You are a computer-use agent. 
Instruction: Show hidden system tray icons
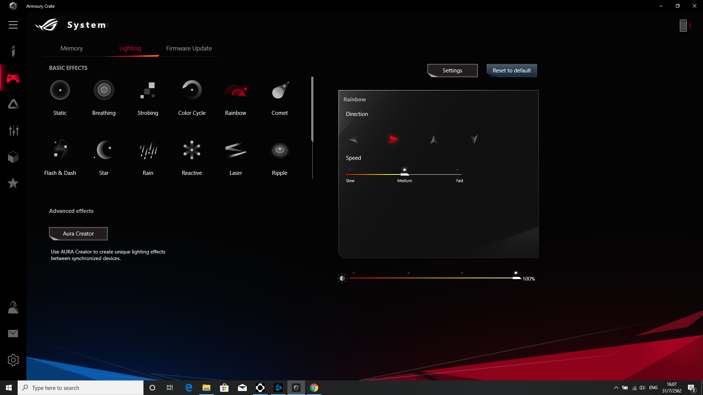coord(616,388)
